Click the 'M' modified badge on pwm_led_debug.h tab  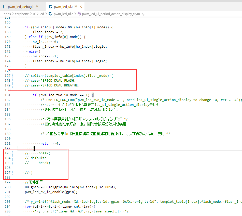pos(37,7)
